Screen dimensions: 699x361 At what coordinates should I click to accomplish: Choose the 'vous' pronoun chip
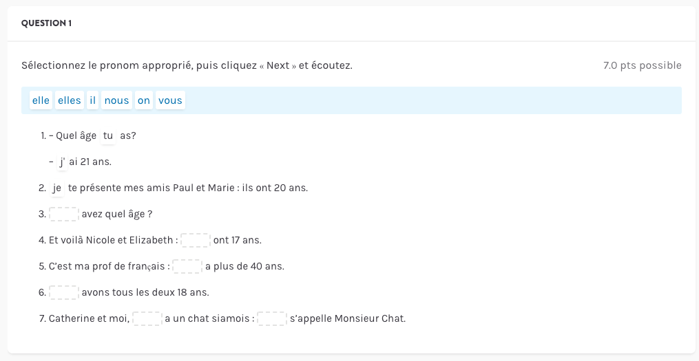click(170, 100)
